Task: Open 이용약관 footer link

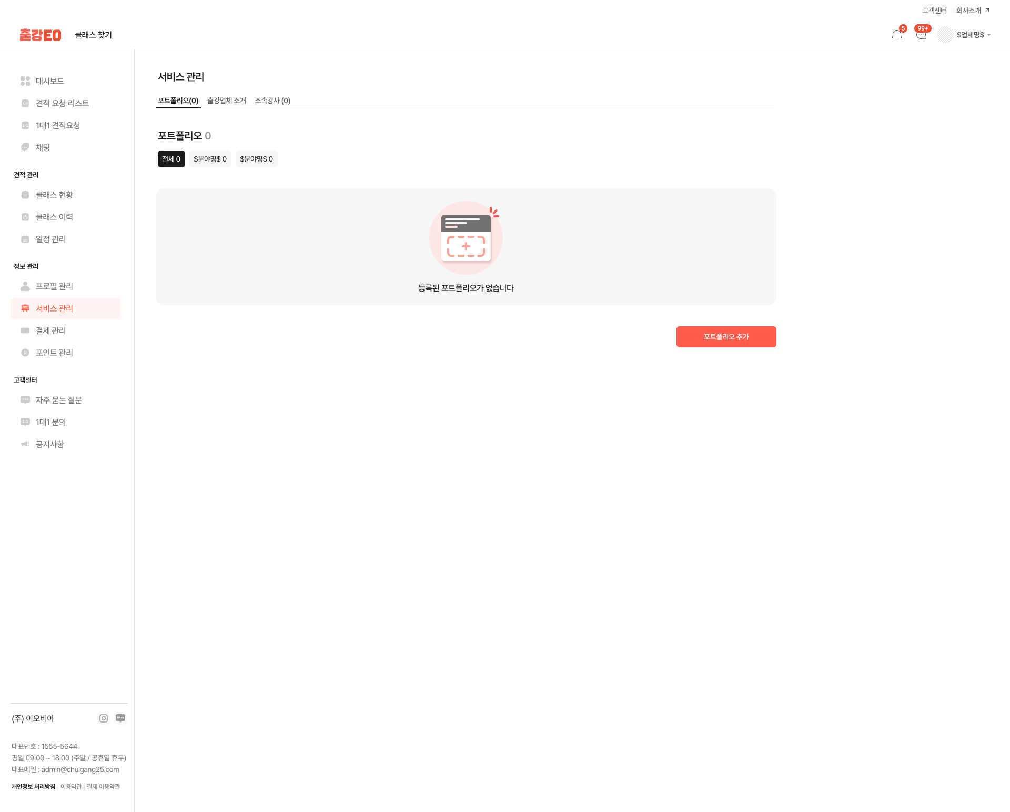Action: (x=71, y=787)
